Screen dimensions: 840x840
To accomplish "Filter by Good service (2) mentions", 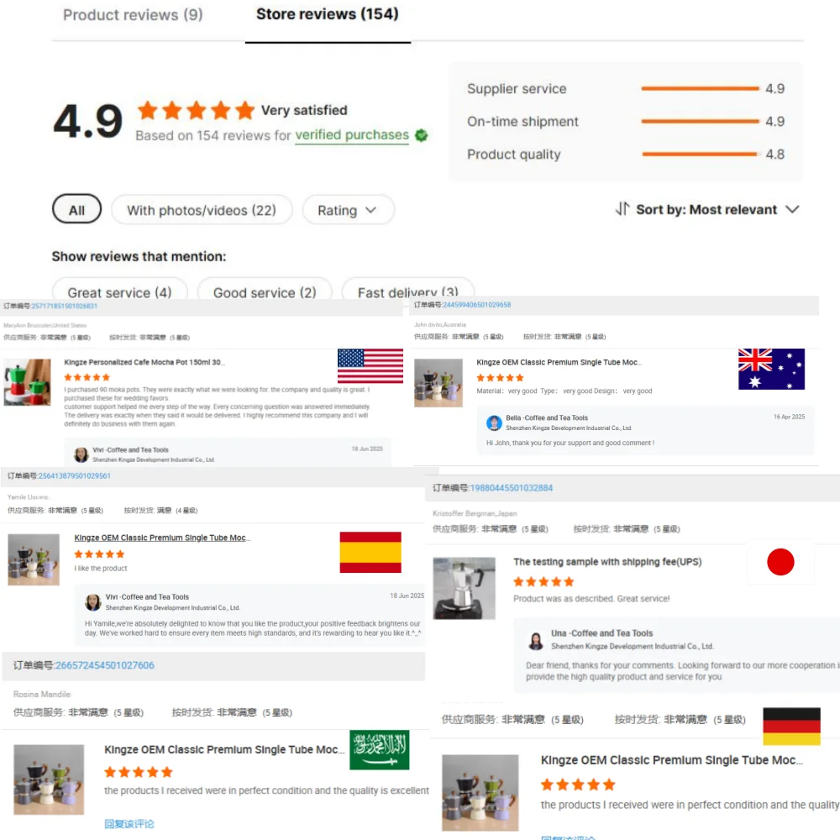I will 265,291.
